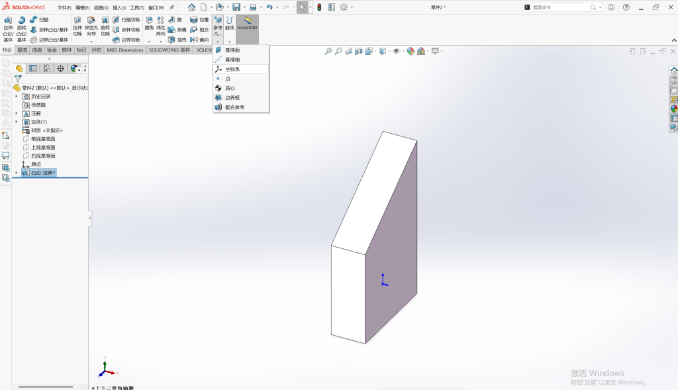Click the 拉伸凸台/基体 extrude boss tool
678x390 pixels.
8,29
